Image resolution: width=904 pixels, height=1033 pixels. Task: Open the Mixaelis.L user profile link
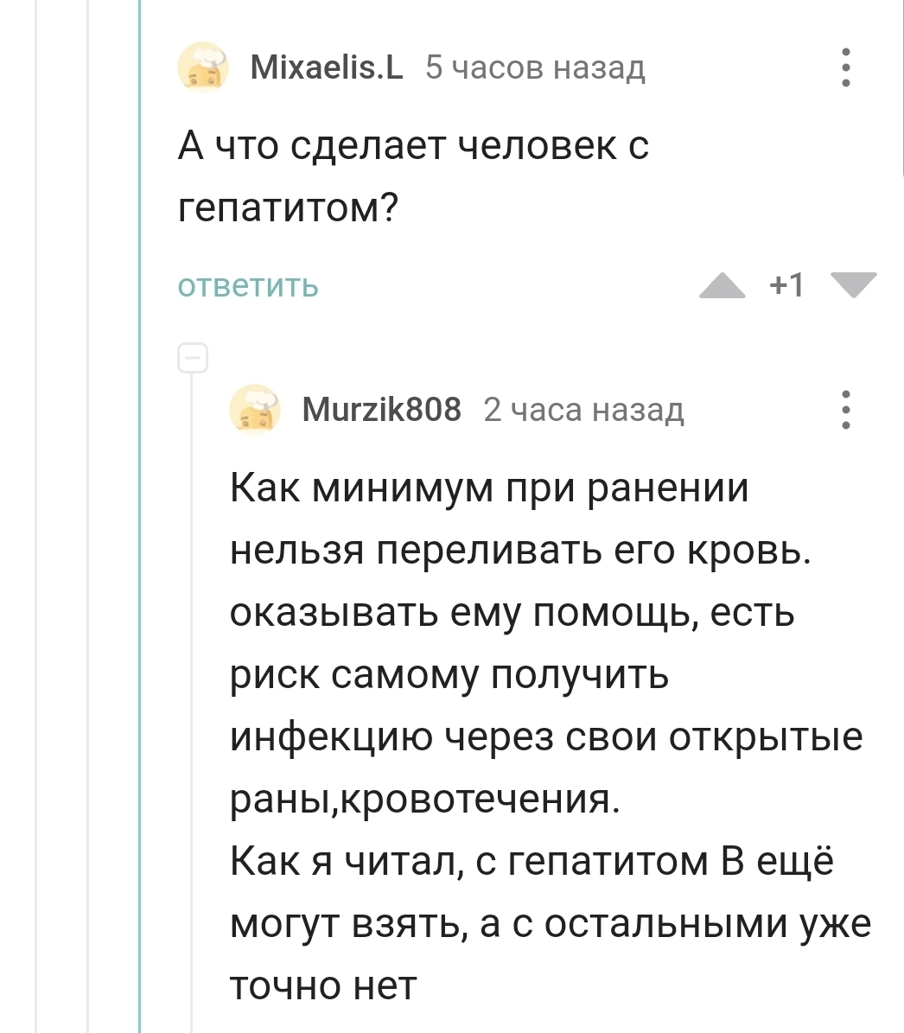[326, 67]
